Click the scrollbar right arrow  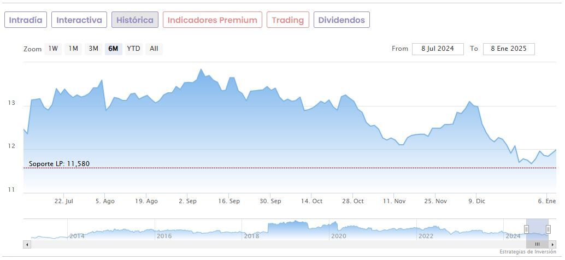[x=552, y=244]
